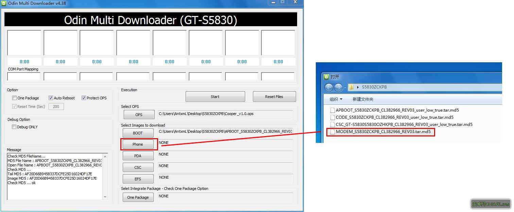Viewport: 514px width, 212px height.
Task: Click the One Package path field showing NONE
Action: 225,197
